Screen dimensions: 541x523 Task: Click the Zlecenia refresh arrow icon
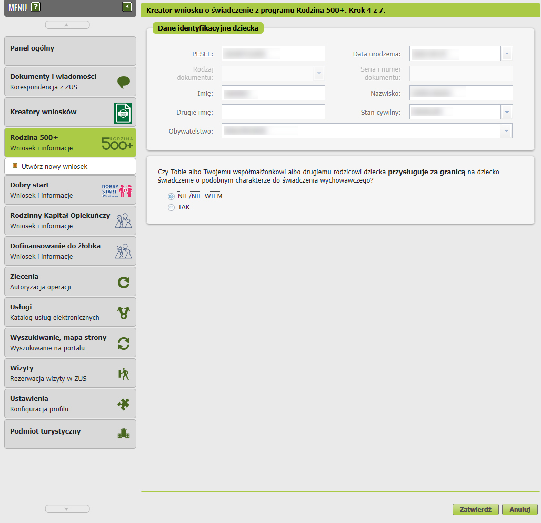click(123, 283)
